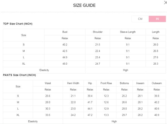The width and height of the screenshot is (167, 124).
Task: Select the Waist column header
Action: tap(48, 83)
